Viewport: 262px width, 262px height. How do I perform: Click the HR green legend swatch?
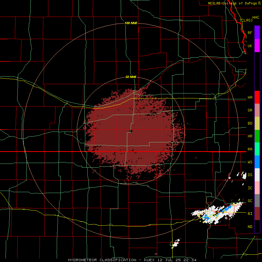pyautogui.click(x=257, y=136)
